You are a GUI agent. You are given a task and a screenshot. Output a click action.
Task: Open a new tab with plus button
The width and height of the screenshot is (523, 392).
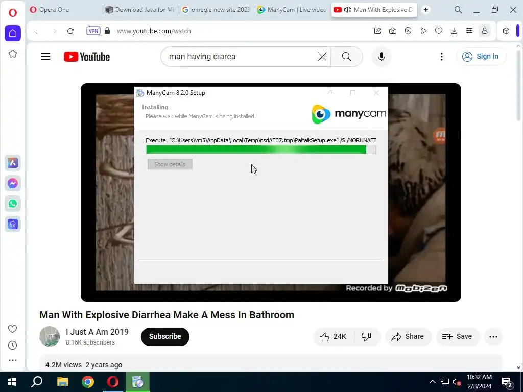click(x=426, y=10)
